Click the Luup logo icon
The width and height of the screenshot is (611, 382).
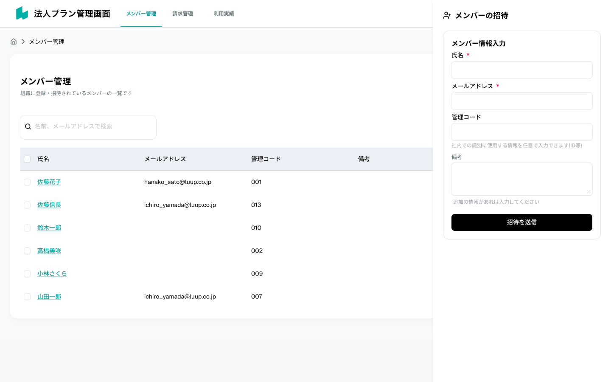(x=22, y=13)
